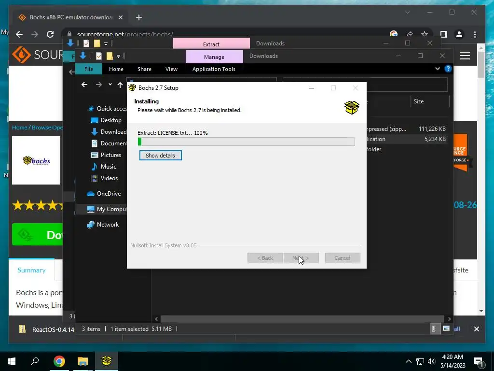Click the Size column header
Image resolution: width=494 pixels, height=371 pixels.
click(x=418, y=101)
